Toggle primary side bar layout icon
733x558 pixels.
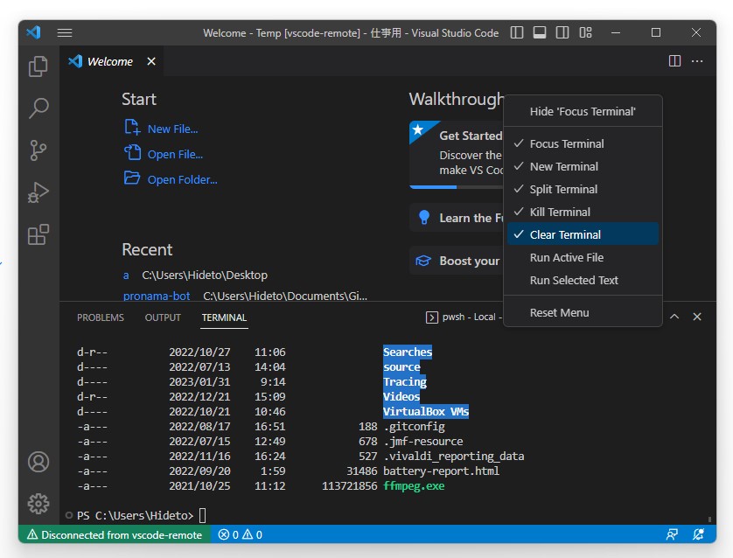coord(517,32)
